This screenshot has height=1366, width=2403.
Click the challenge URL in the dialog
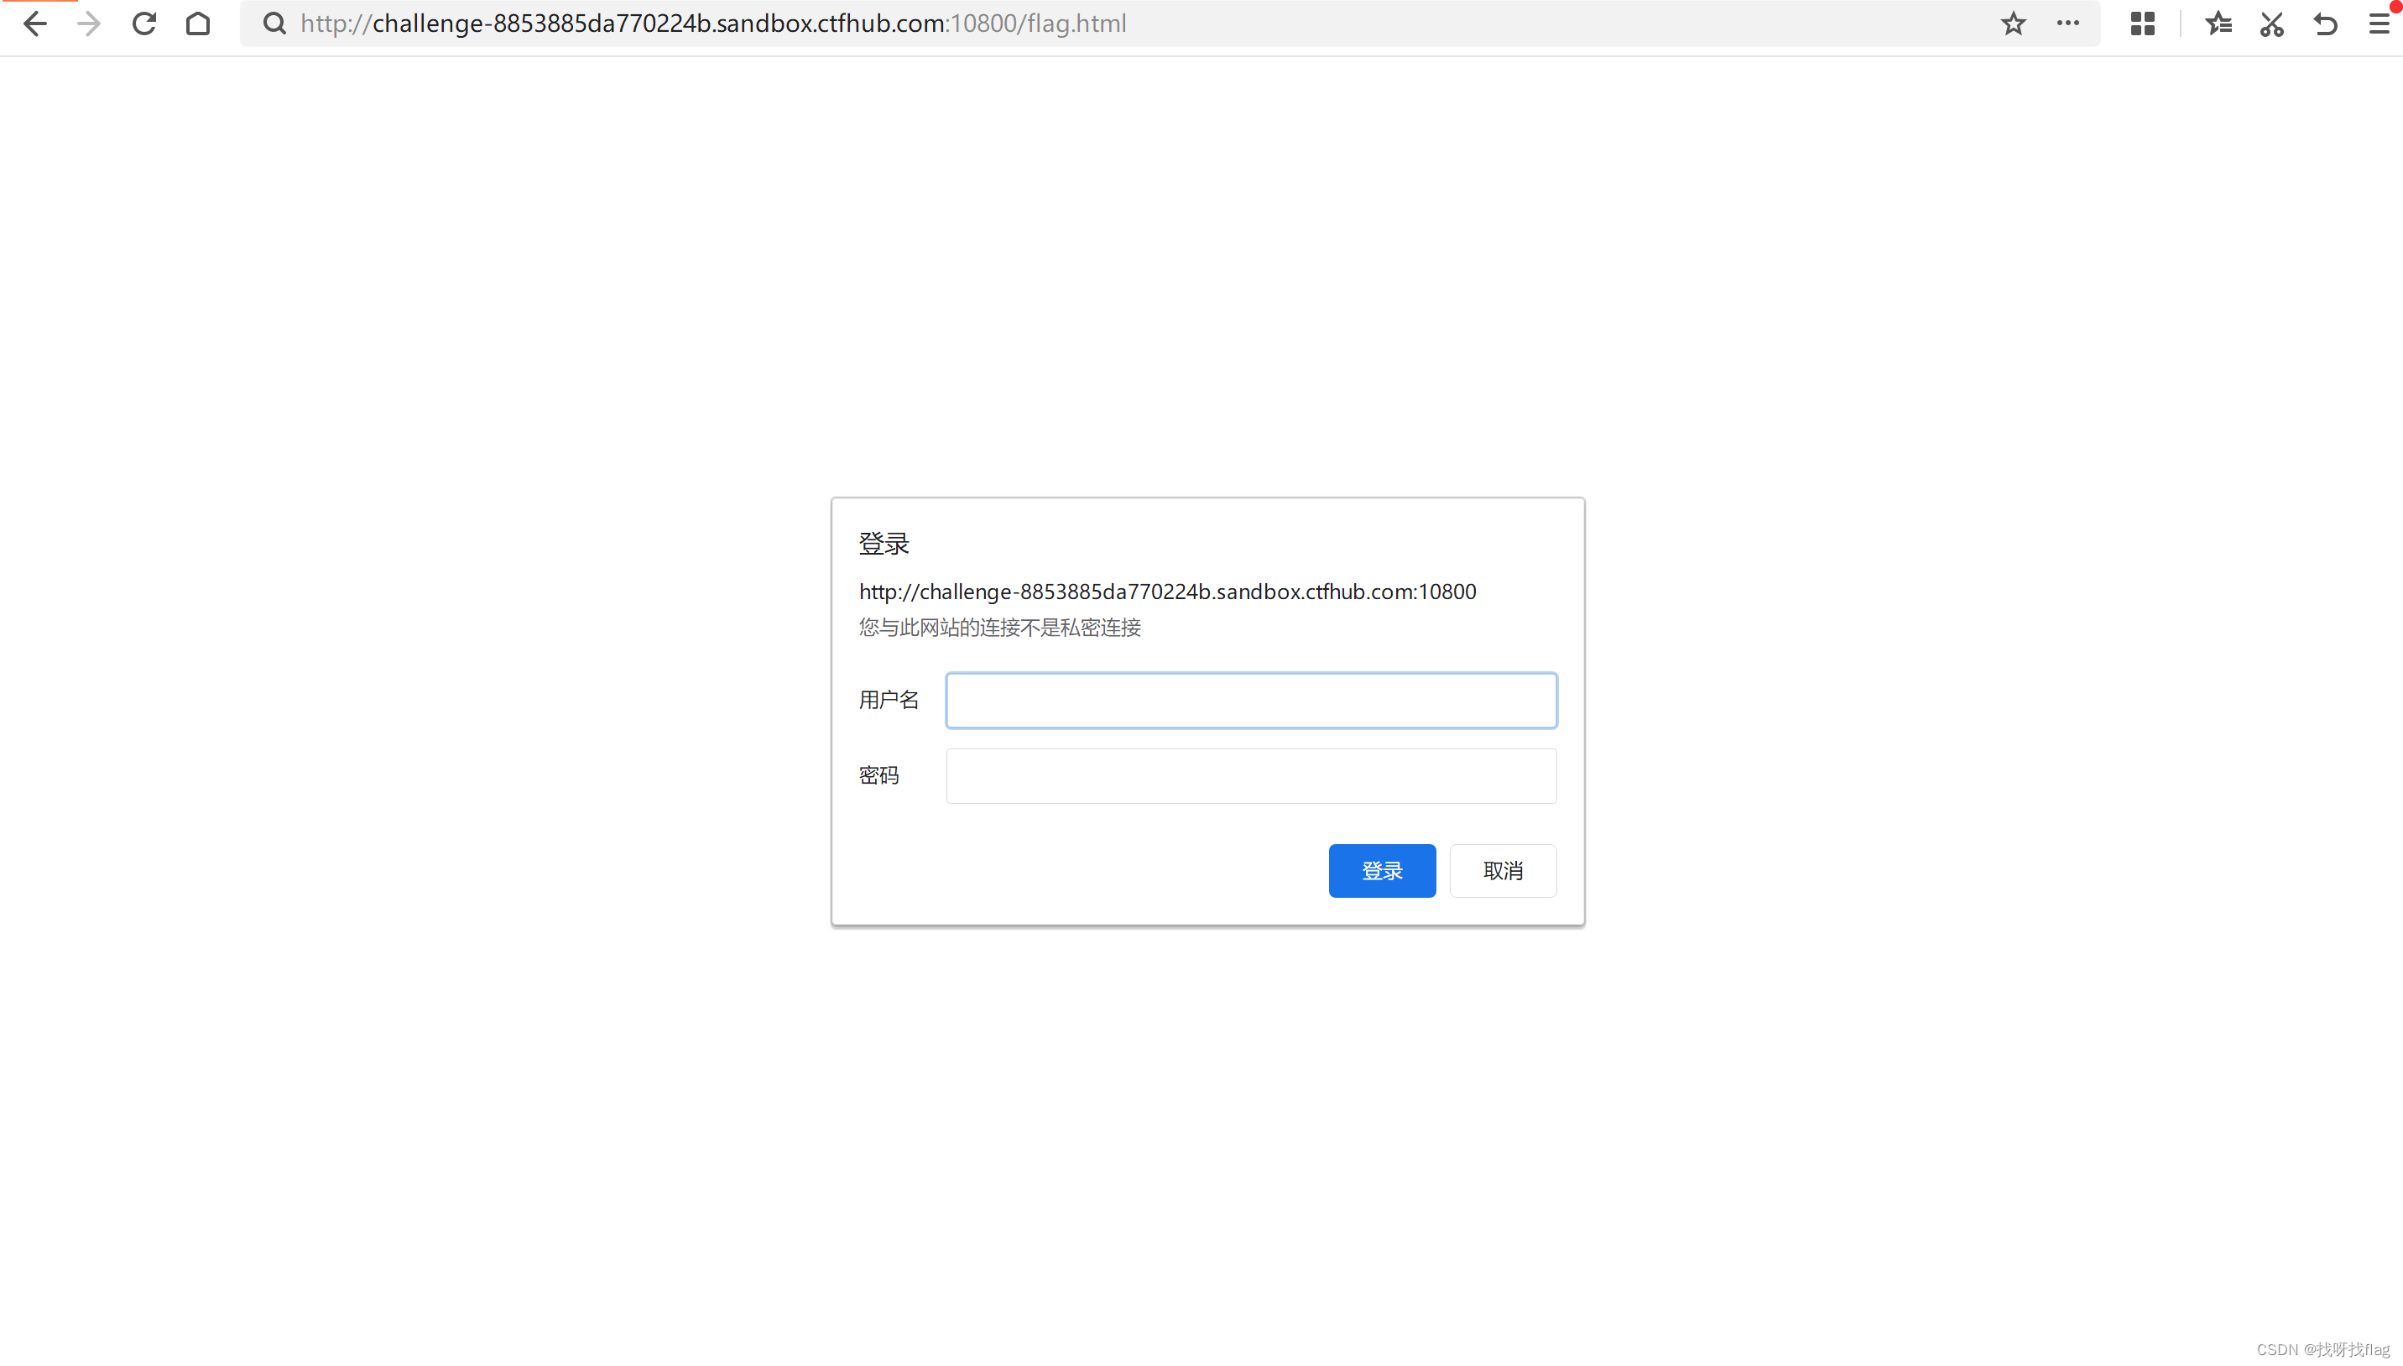(1167, 592)
